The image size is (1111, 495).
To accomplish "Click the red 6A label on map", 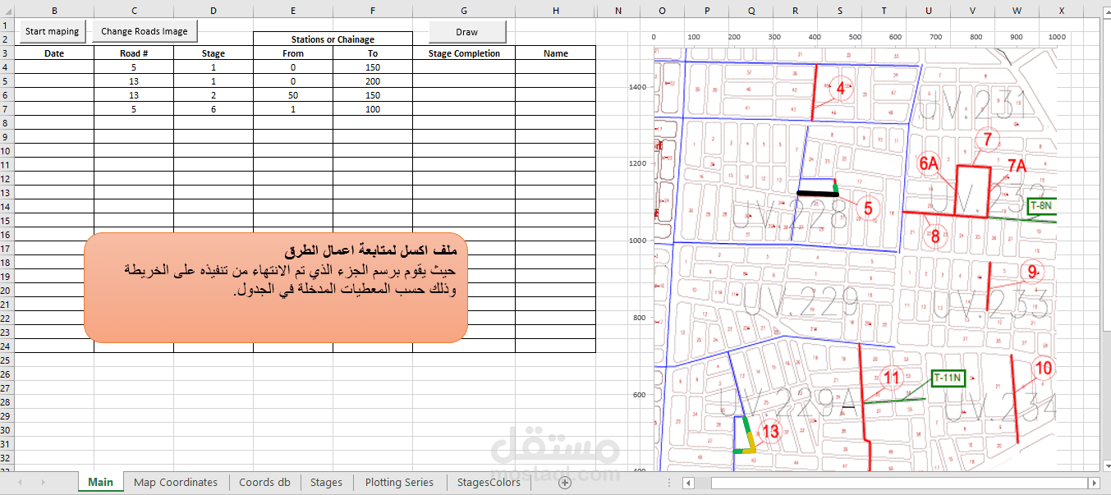I will pos(929,164).
